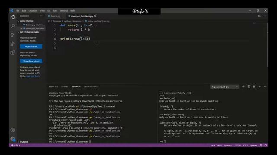Open the Run menu

pyautogui.click(x=55, y=11)
